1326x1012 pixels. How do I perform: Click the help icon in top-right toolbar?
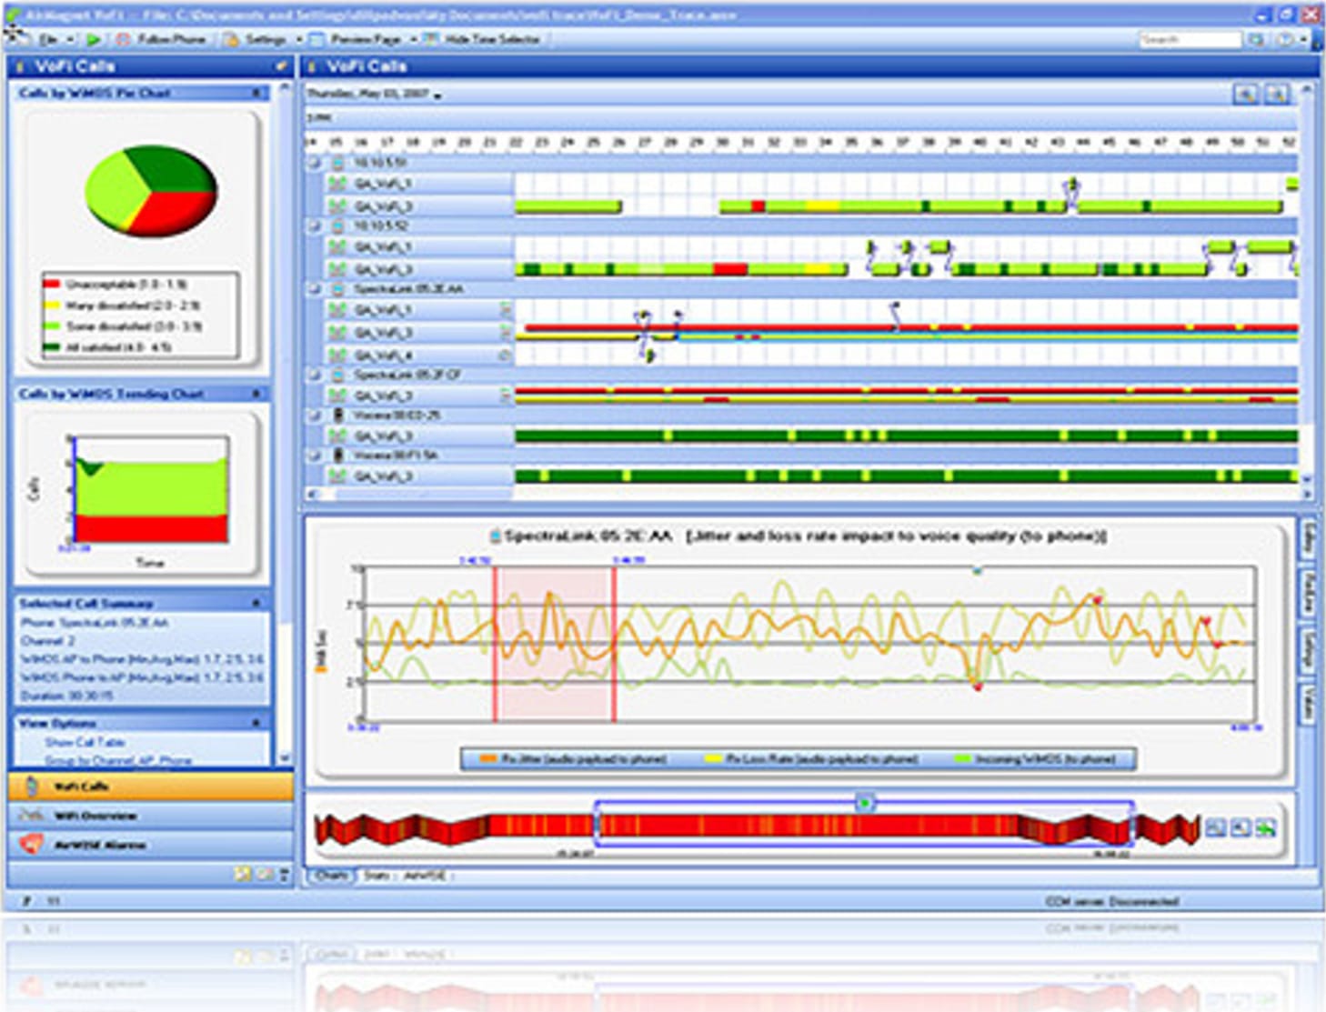click(x=1285, y=40)
